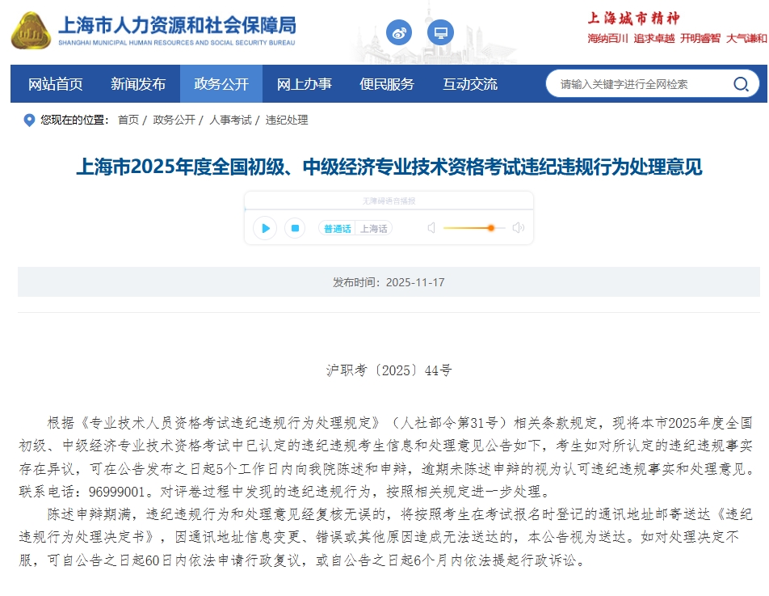Open the 便民服务 menu
This screenshot has width=769, height=596.
[387, 84]
